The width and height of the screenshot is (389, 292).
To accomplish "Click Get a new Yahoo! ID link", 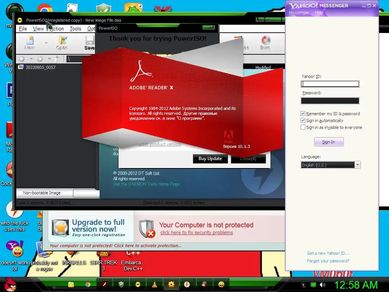I will [328, 253].
